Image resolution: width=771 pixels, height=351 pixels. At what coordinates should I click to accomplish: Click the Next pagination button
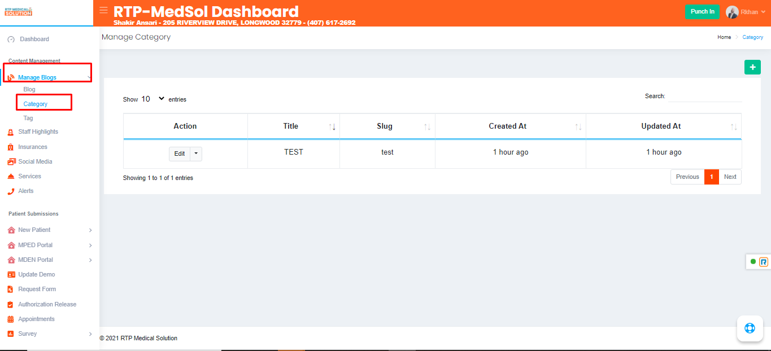[x=730, y=177]
